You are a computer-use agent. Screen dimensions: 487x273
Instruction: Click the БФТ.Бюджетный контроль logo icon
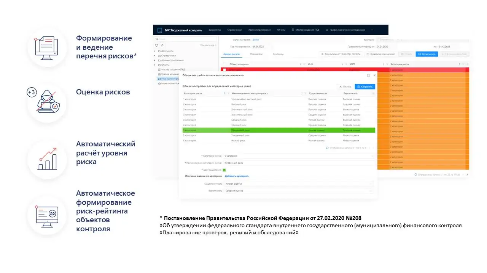159,30
